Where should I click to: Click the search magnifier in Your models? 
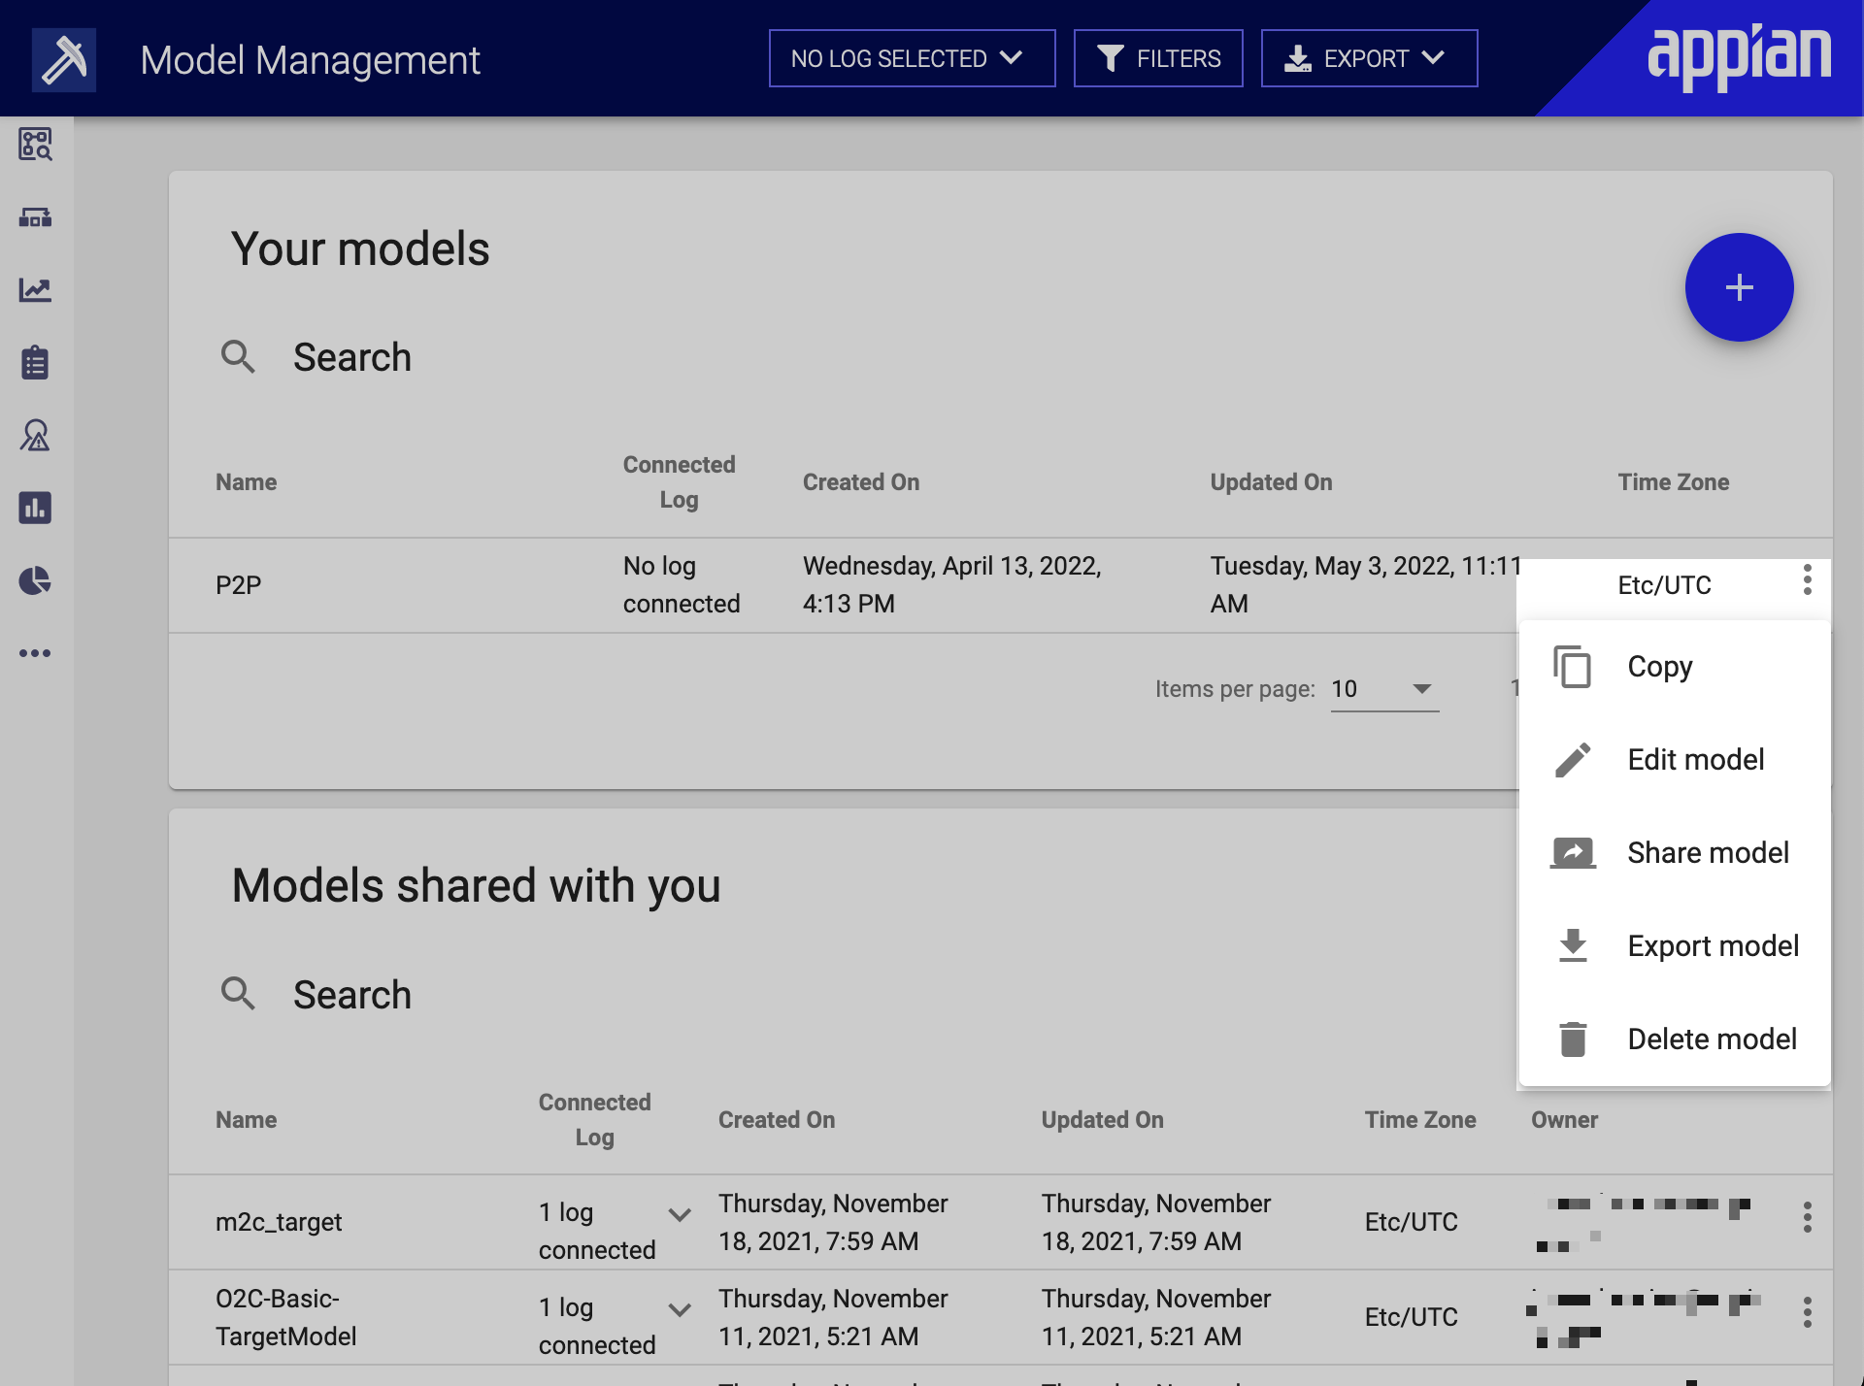[238, 357]
